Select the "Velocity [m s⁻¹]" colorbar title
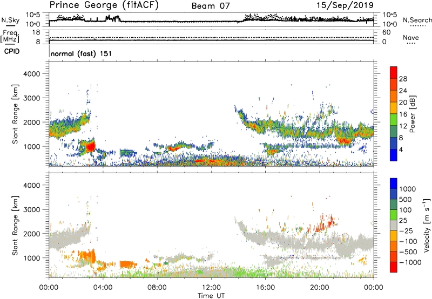Image resolution: width=432 pixels, height=299 pixels. point(427,225)
